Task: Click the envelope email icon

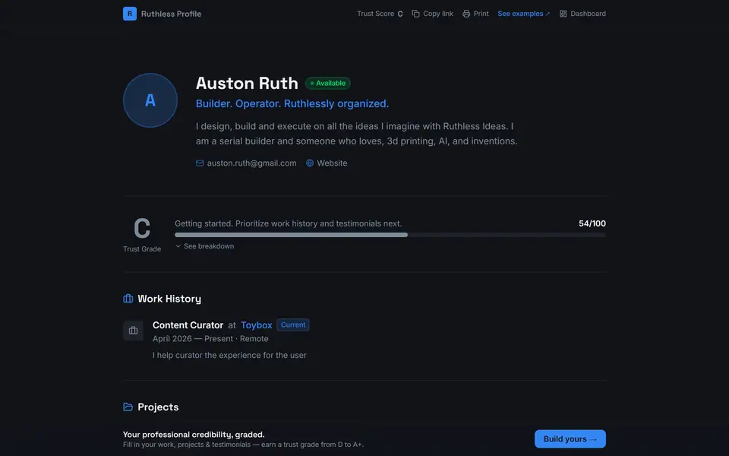Action: pyautogui.click(x=200, y=163)
